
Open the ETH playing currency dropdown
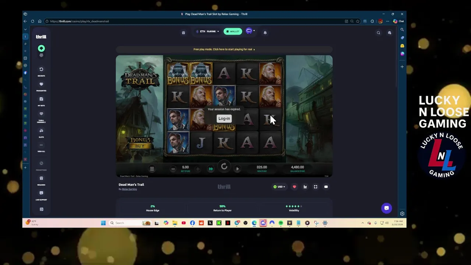pos(208,31)
